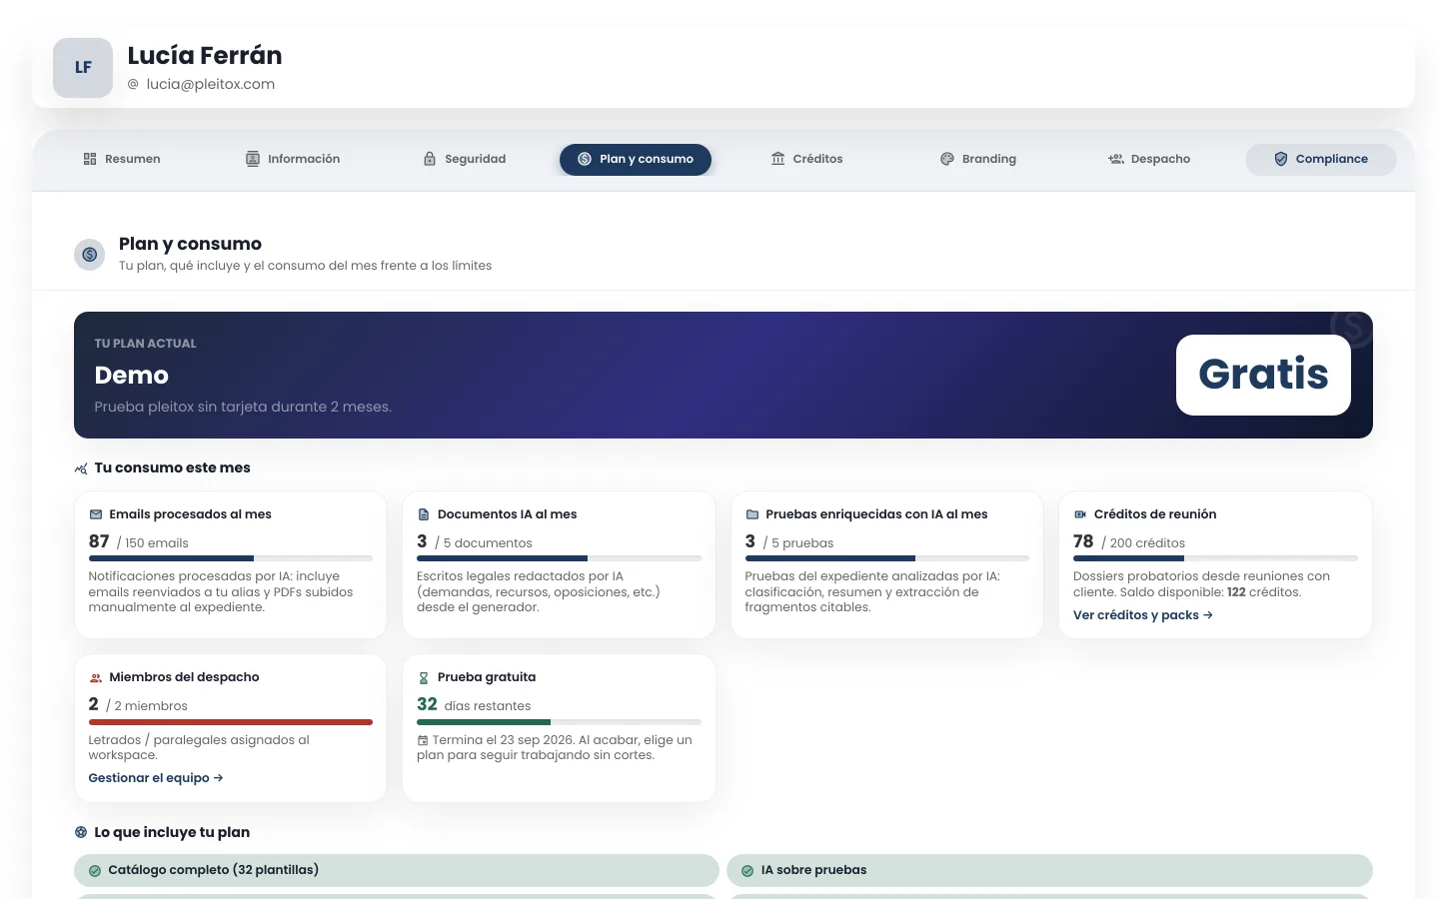Viewport: 1439px width, 899px height.
Task: Click the Seguridad tab lock icon
Action: (x=430, y=159)
